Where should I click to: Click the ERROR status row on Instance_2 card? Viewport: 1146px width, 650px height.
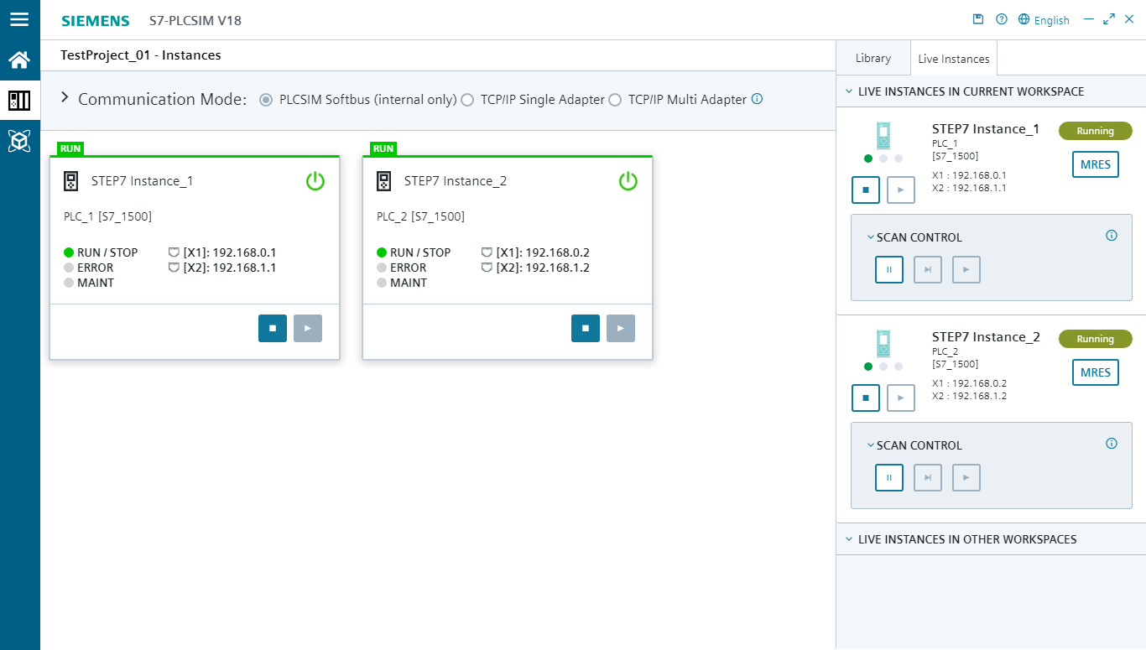[402, 268]
